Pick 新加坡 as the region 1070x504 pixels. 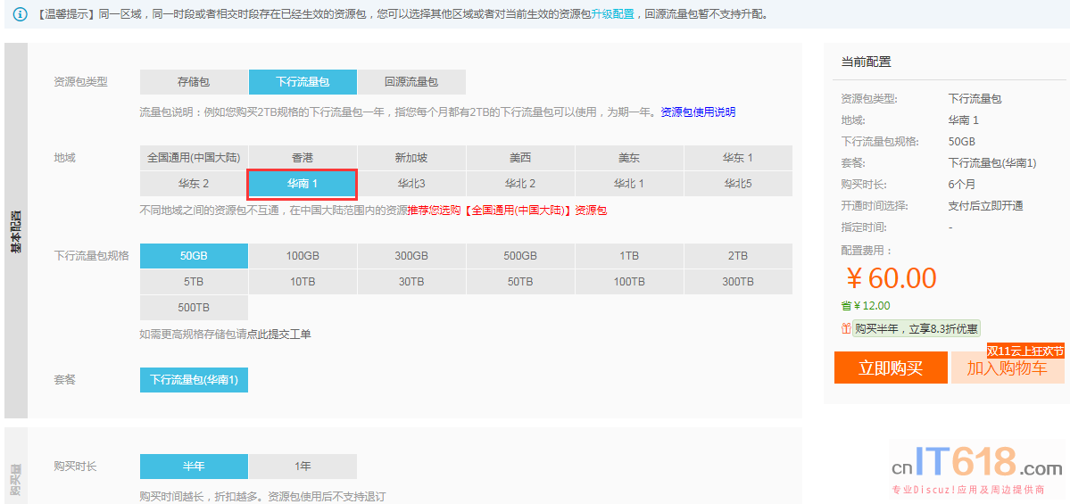411,158
